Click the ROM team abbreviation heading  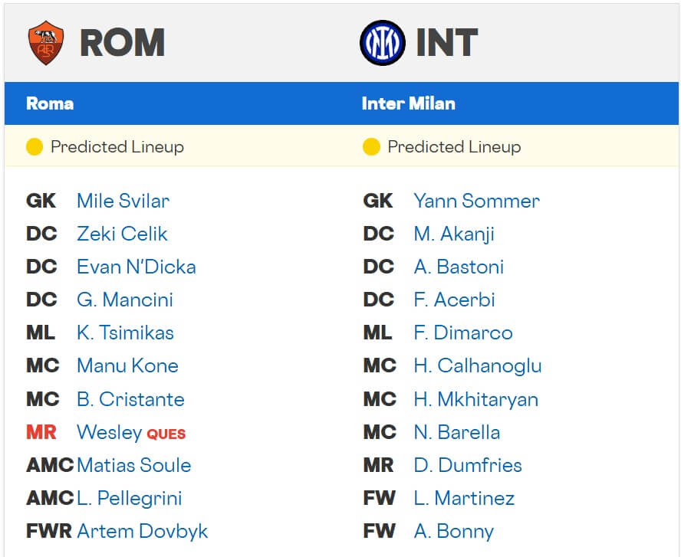[122, 43]
